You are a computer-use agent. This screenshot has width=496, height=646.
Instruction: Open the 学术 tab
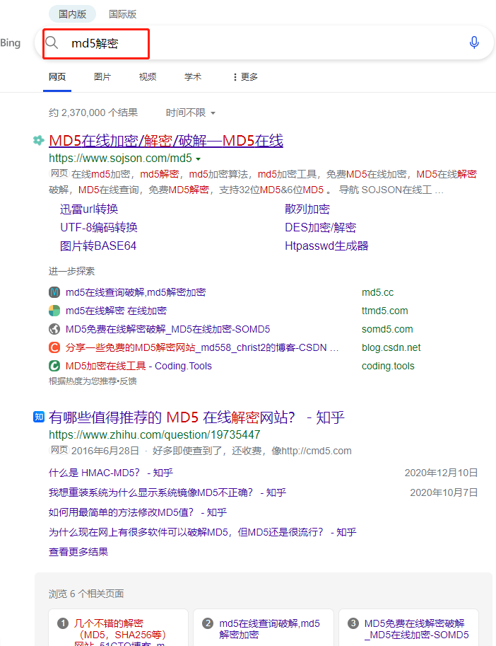(193, 77)
